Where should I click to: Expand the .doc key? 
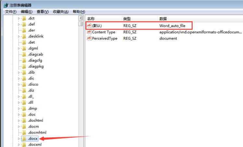[x=19, y=115]
